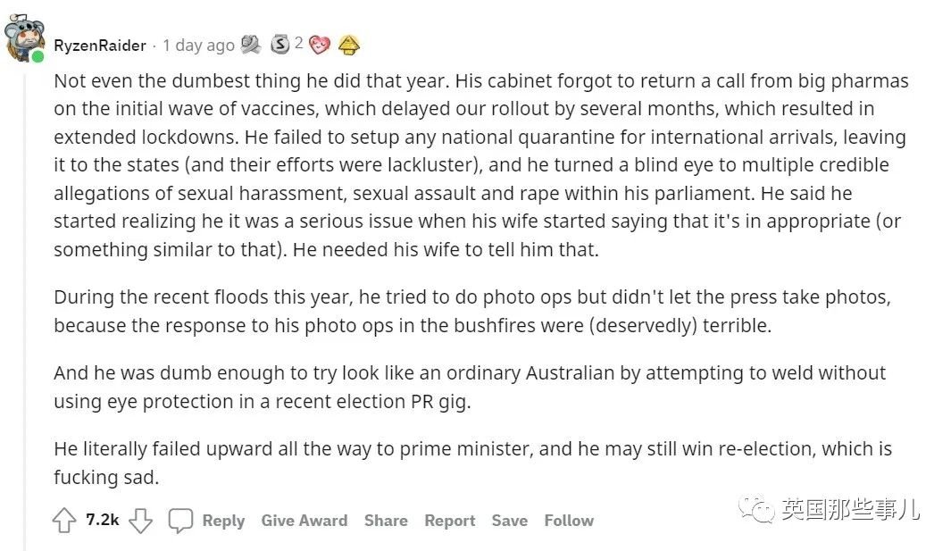Click Give Award on the comment
The image size is (951, 551).
pos(304,521)
